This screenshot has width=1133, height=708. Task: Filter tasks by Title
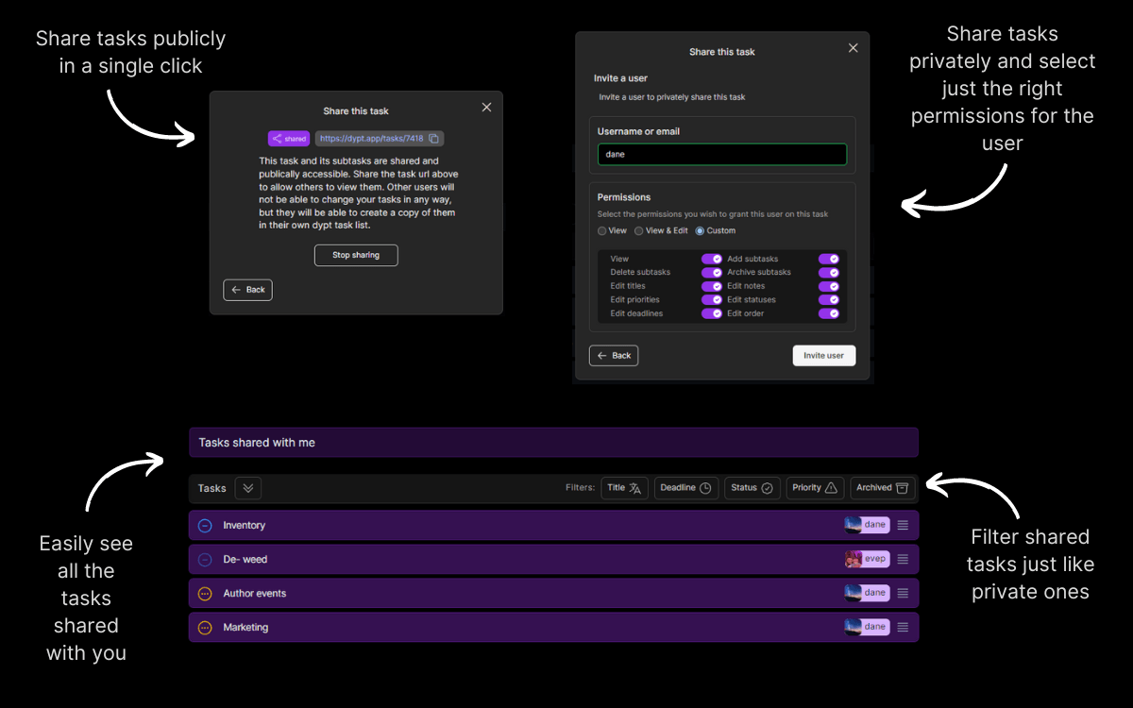[x=624, y=488]
